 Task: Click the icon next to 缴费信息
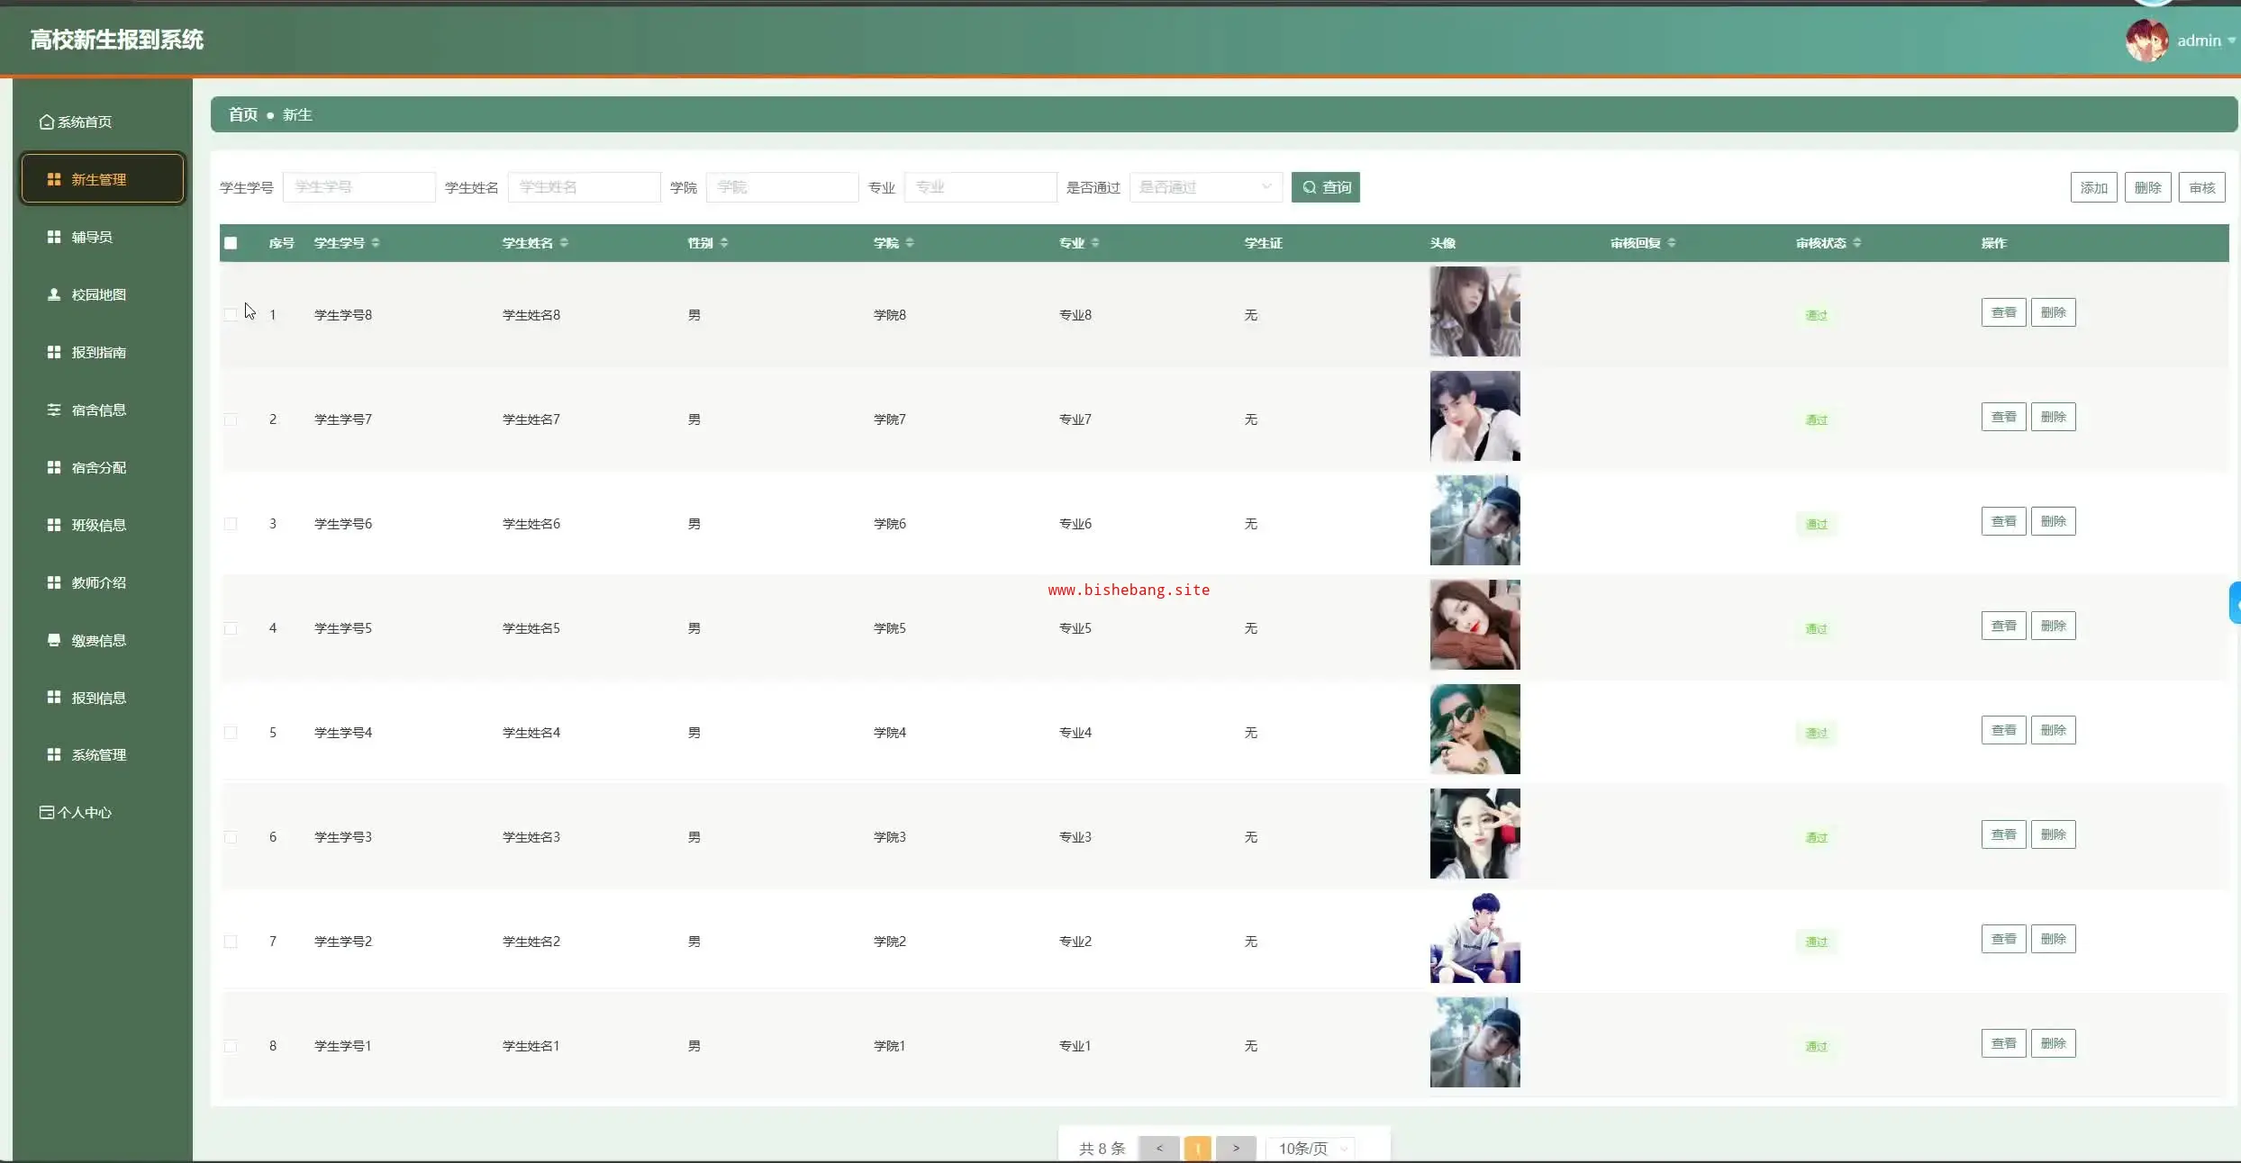[x=54, y=640]
